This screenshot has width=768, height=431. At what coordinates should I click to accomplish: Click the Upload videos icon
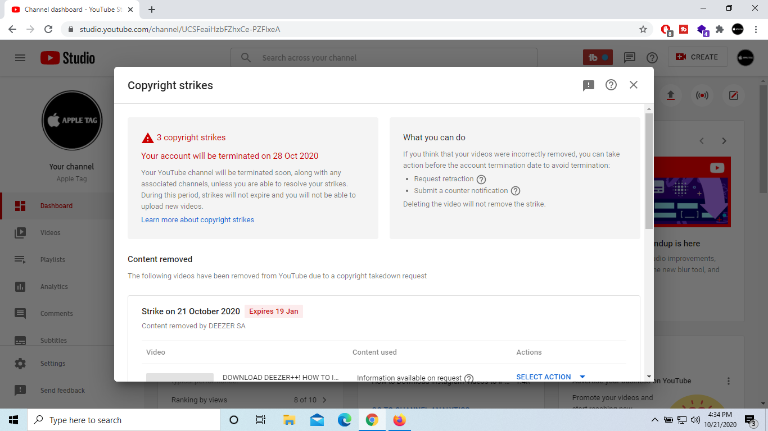point(670,95)
